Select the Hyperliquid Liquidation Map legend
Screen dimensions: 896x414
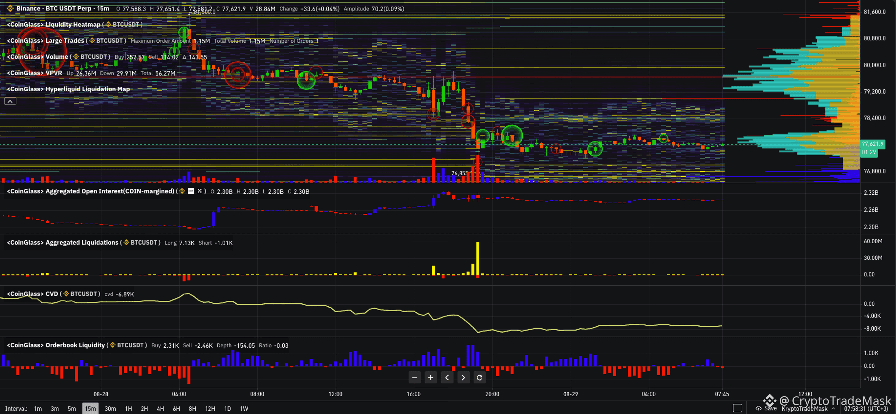pos(68,89)
